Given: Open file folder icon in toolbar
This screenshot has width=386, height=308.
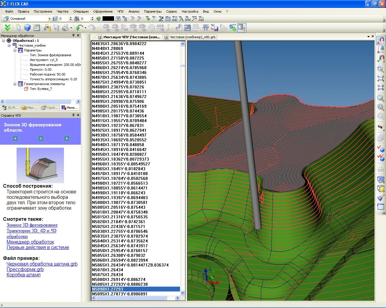Looking at the screenshot, I should pyautogui.click(x=47, y=28).
